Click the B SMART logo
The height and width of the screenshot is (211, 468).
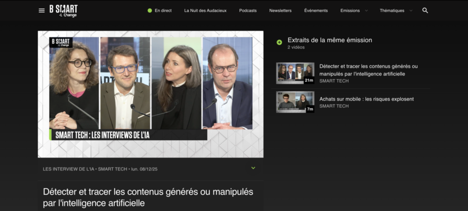64,11
